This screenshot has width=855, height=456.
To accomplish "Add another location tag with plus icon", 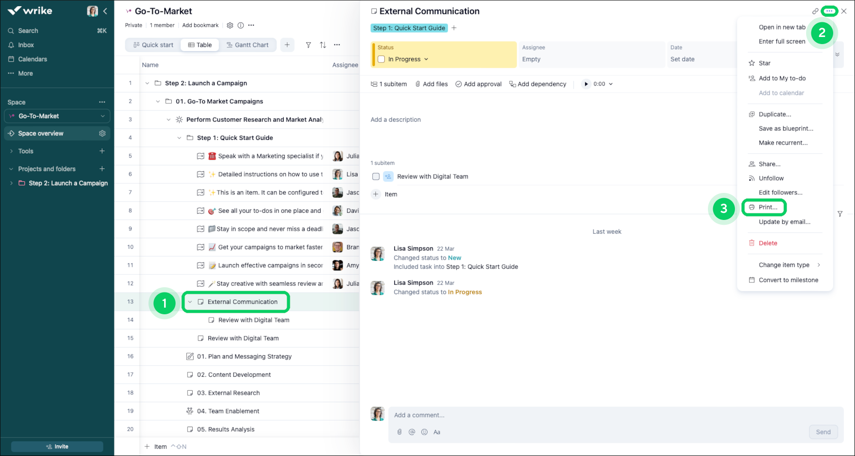I will 454,28.
